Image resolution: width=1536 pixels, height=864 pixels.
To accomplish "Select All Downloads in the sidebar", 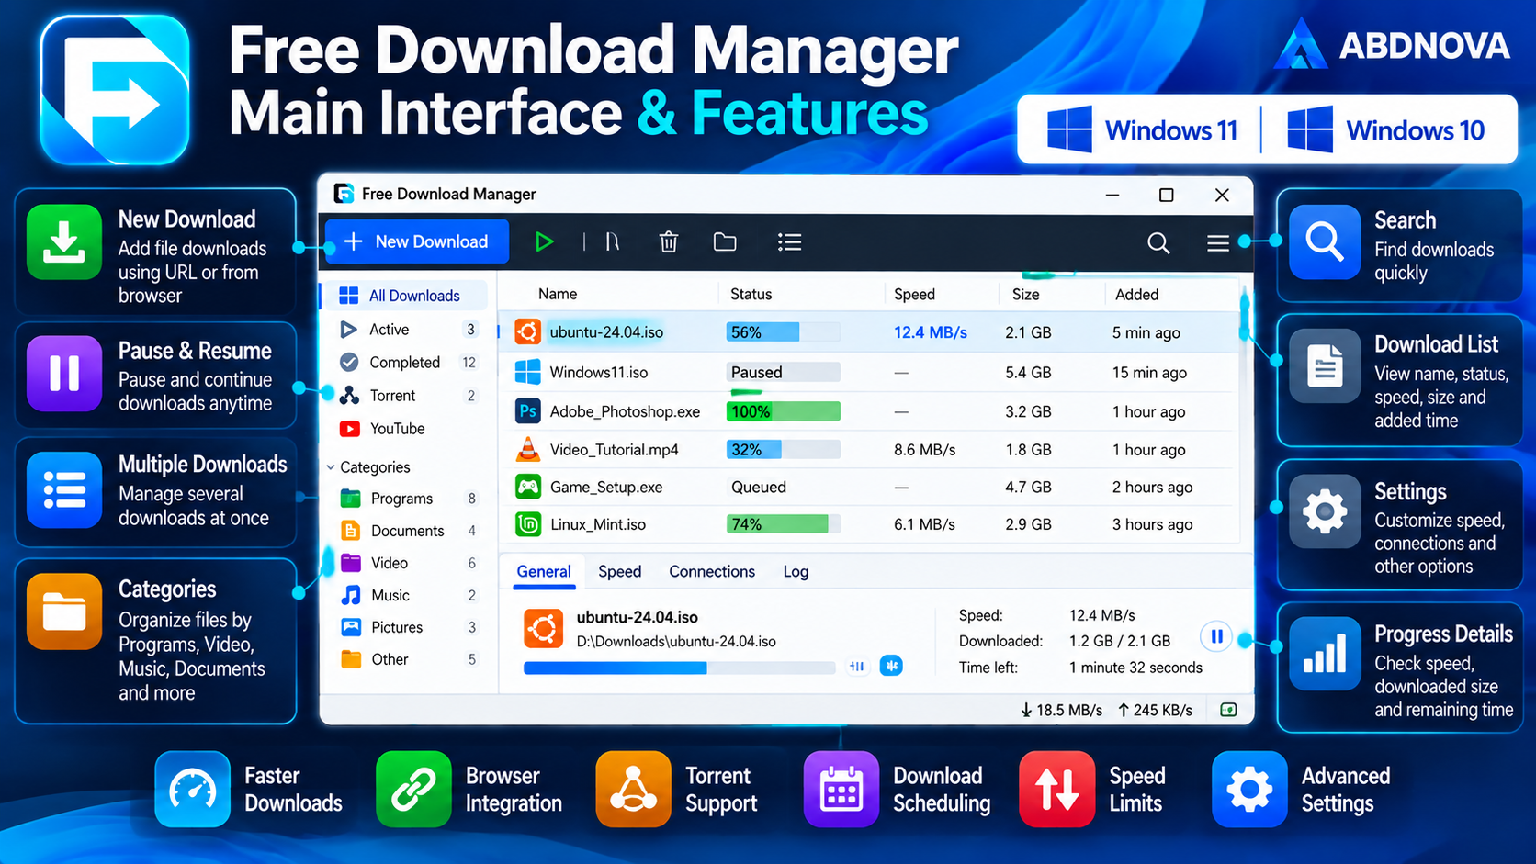I will [x=405, y=296].
